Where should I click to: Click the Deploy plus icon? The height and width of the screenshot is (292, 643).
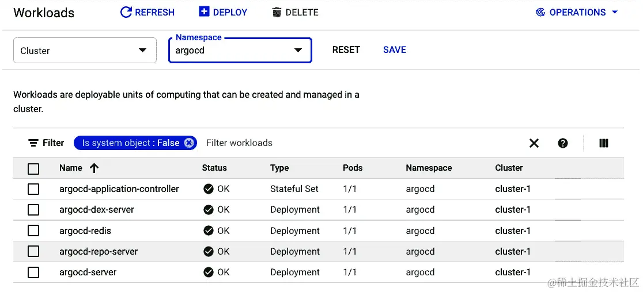204,11
